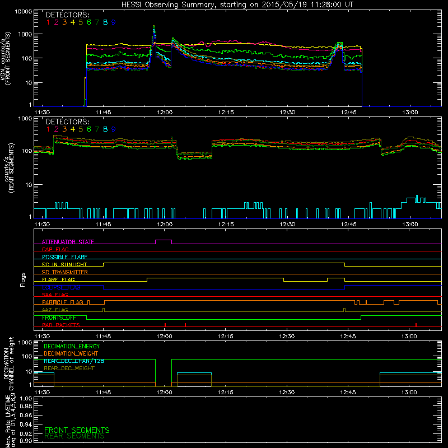Image resolution: width=448 pixels, height=448 pixels.
Task: Click the 0.92 livetime axis tick label
Action: [26, 433]
